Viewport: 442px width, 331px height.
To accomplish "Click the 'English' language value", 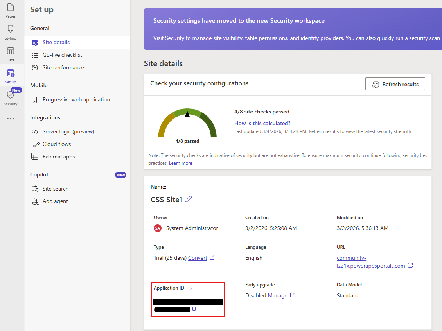I will 254,258.
